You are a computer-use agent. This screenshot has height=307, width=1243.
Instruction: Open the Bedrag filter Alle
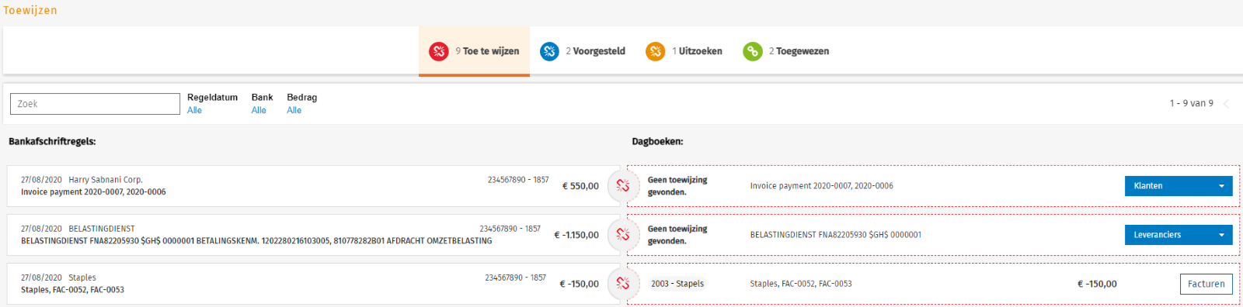[294, 110]
